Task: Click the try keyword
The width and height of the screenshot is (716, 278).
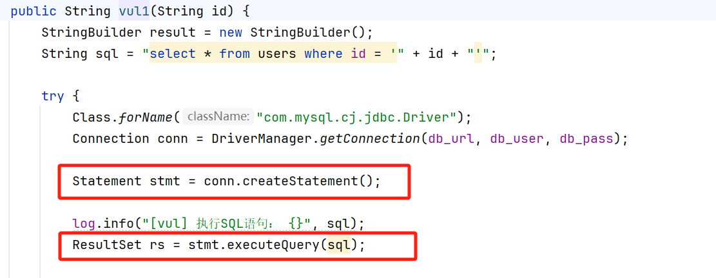Action: point(53,96)
